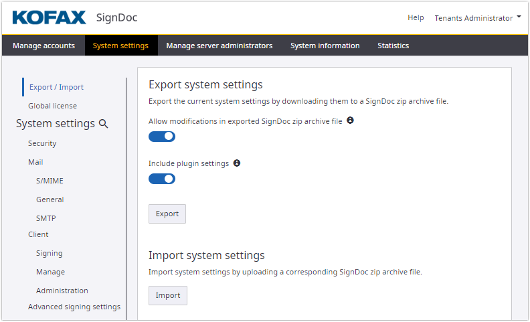Expand the Client settings section
This screenshot has height=322, width=530.
point(38,234)
